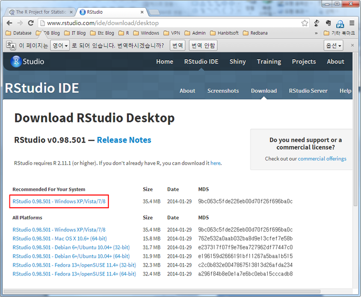Open the Help subnavigation item
The image size is (361, 297).
[x=345, y=91]
